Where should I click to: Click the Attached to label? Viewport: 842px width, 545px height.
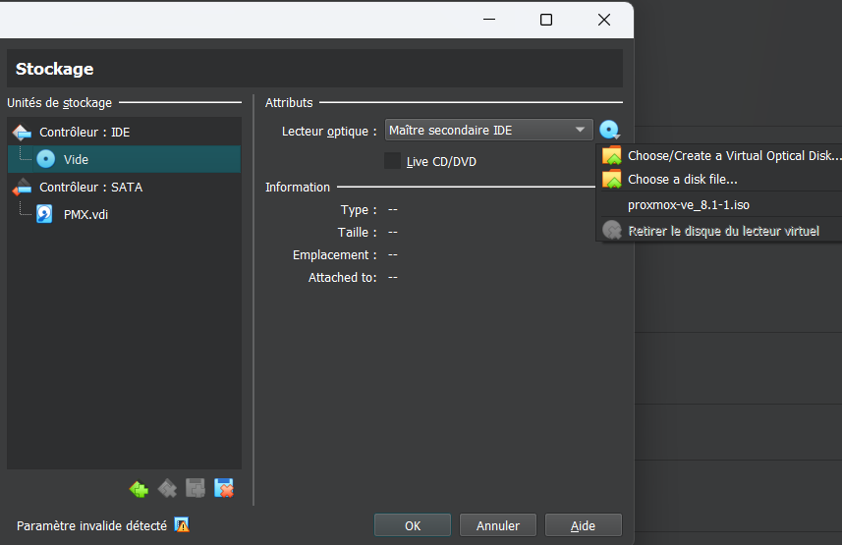pos(343,278)
